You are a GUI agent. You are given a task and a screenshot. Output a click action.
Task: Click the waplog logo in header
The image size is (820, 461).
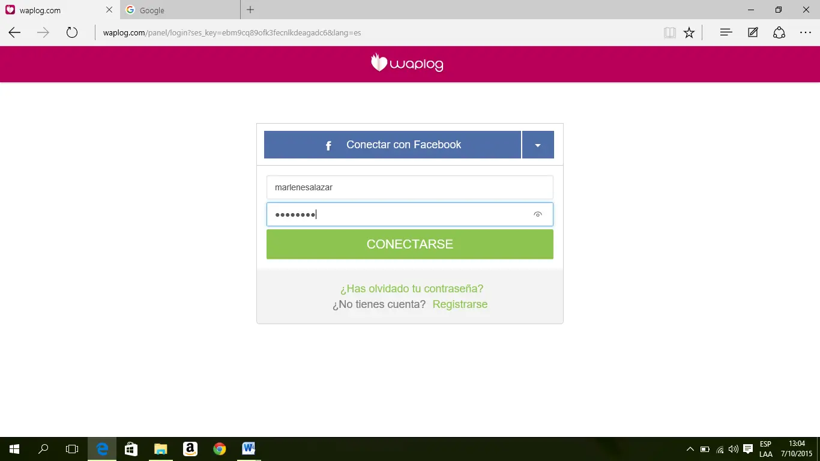point(407,63)
